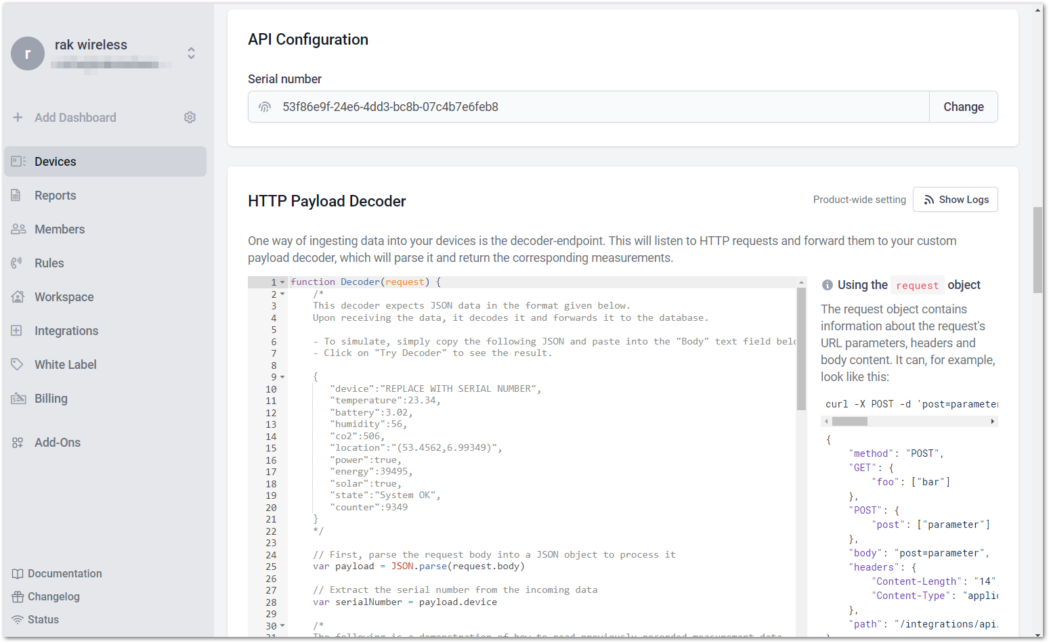This screenshot has width=1049, height=643.
Task: Collapse code fold arrow on line 2
Action: 282,294
